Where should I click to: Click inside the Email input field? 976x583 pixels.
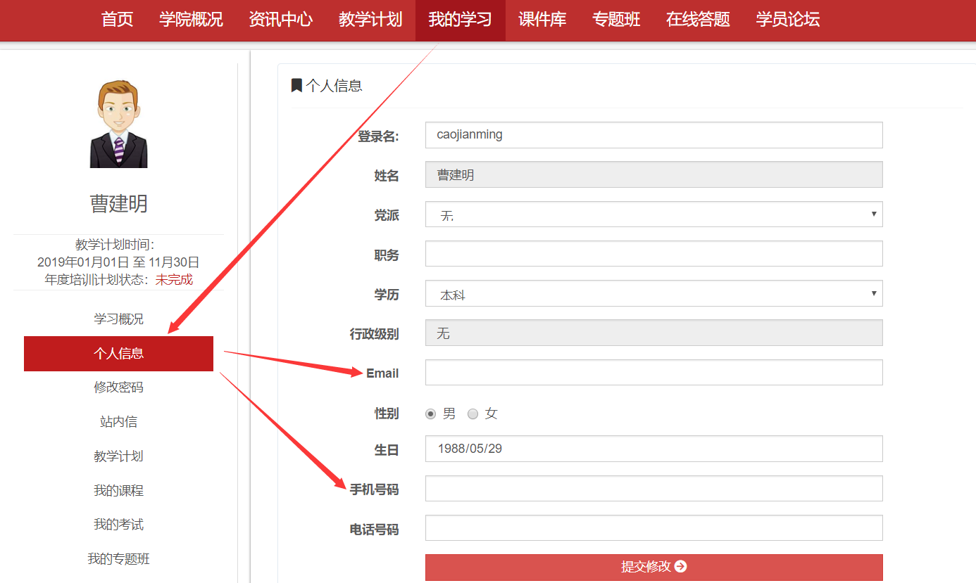[653, 372]
